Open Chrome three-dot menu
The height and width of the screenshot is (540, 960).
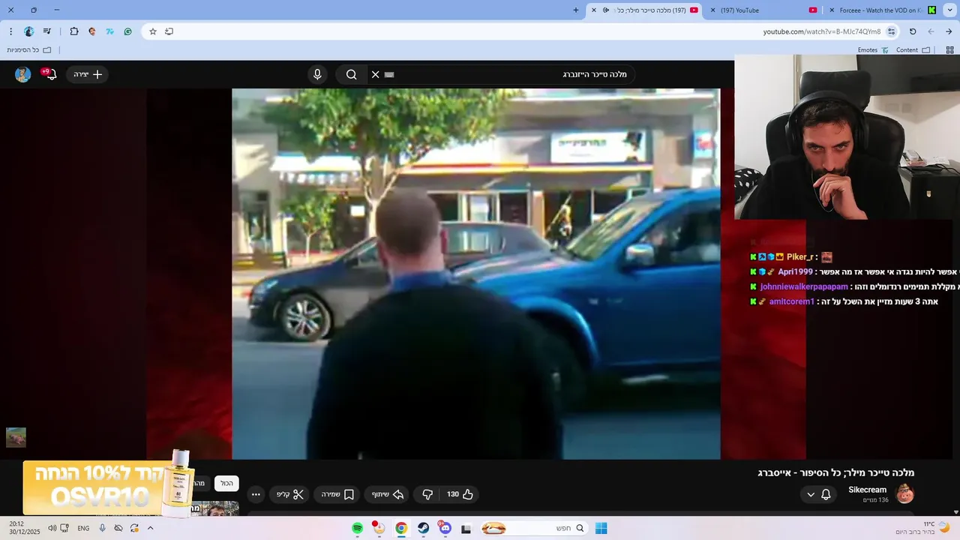[10, 31]
